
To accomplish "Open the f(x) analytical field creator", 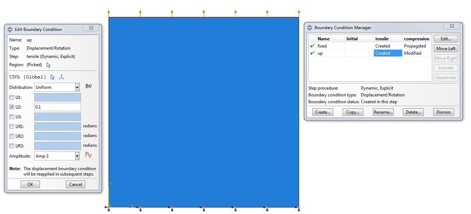I will click(88, 86).
